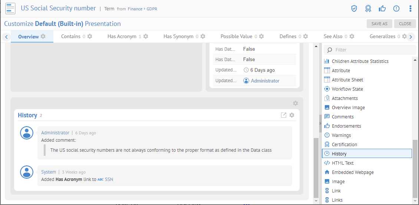Open the three-dot more options menu
Image resolution: width=419 pixels, height=205 pixels.
[x=410, y=9]
